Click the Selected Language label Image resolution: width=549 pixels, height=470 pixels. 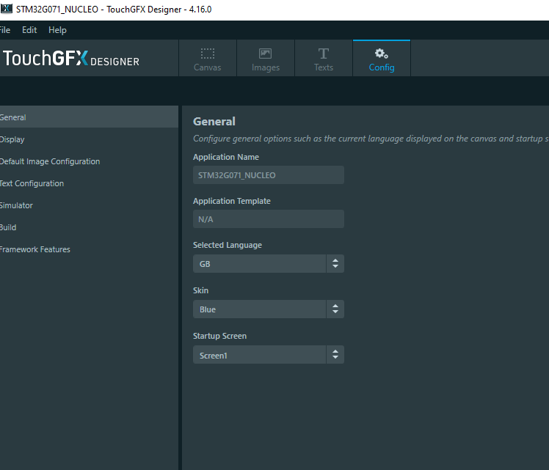(228, 245)
